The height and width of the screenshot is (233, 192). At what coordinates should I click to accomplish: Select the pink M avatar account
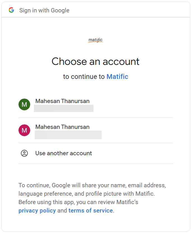pos(24,130)
